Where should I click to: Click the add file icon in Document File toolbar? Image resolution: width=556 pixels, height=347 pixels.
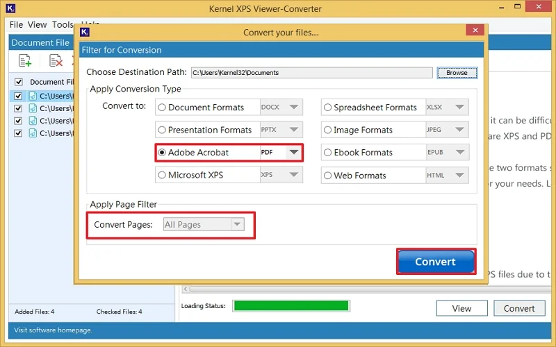25,60
